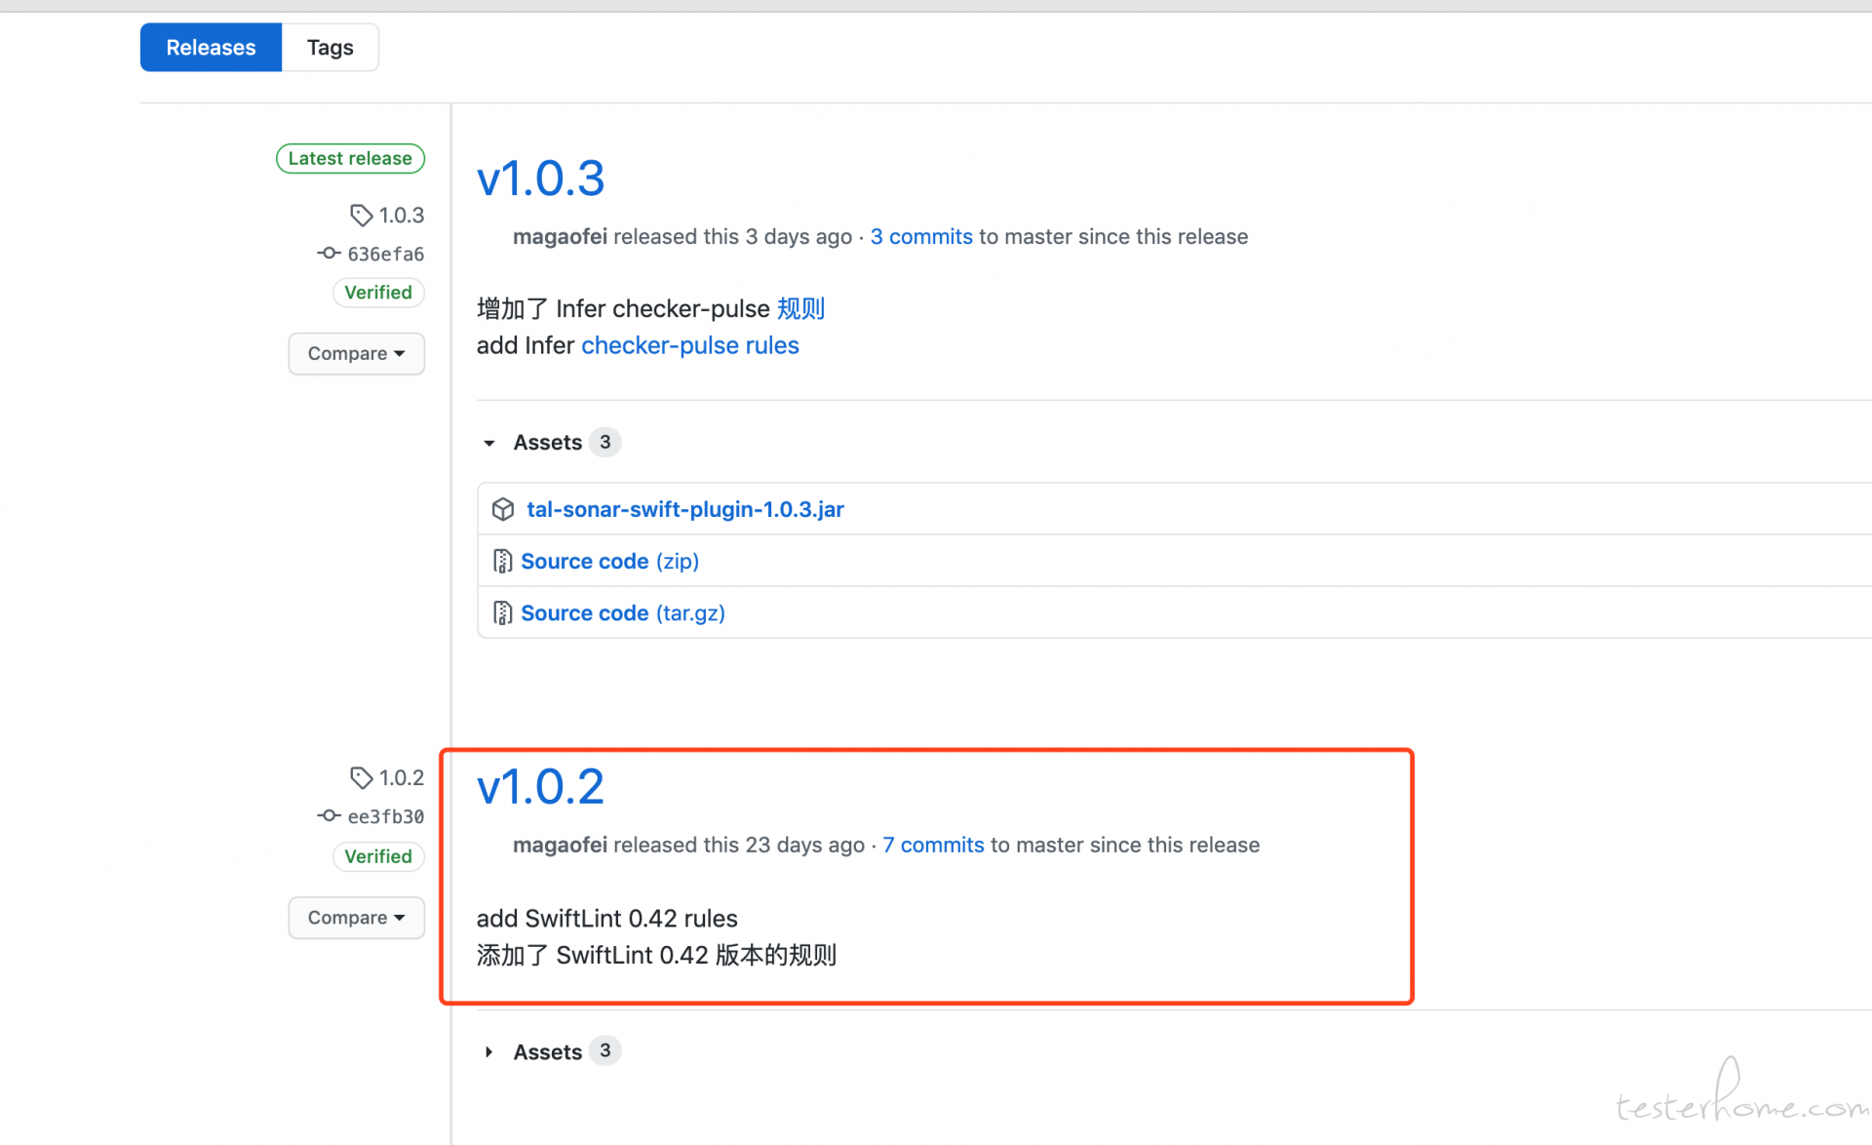Open the checker-pulse rules link
This screenshot has height=1145, width=1872.
click(690, 346)
